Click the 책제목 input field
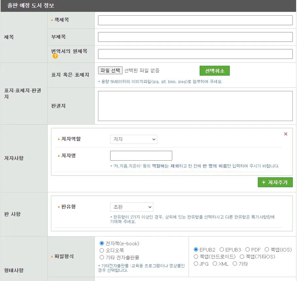The width and height of the screenshot is (300, 281). [195, 20]
